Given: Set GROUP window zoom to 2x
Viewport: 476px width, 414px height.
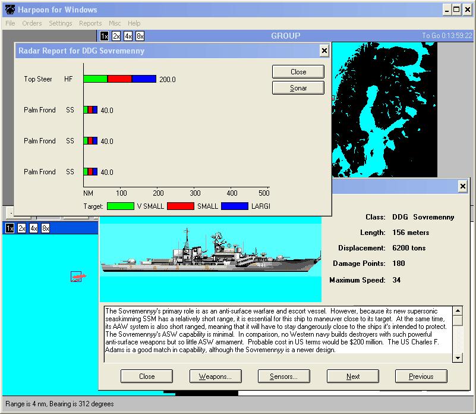Looking at the screenshot, I should 116,36.
